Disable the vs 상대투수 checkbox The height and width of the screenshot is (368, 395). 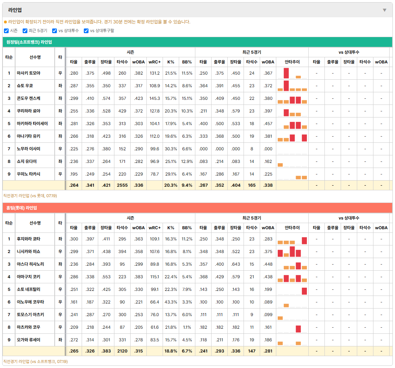tap(54, 31)
